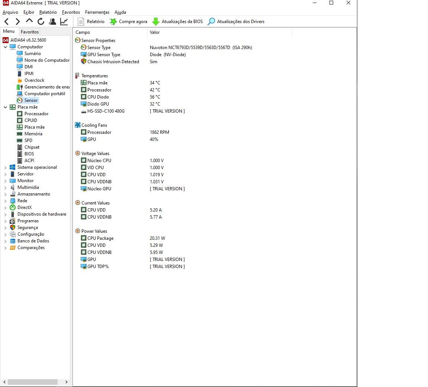
Task: Switch to the Menu tab
Action: coord(9,31)
